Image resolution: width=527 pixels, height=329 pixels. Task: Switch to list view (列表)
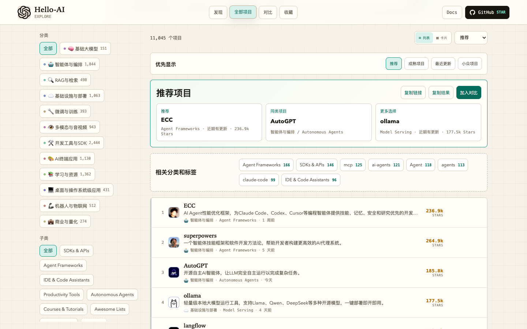click(424, 38)
